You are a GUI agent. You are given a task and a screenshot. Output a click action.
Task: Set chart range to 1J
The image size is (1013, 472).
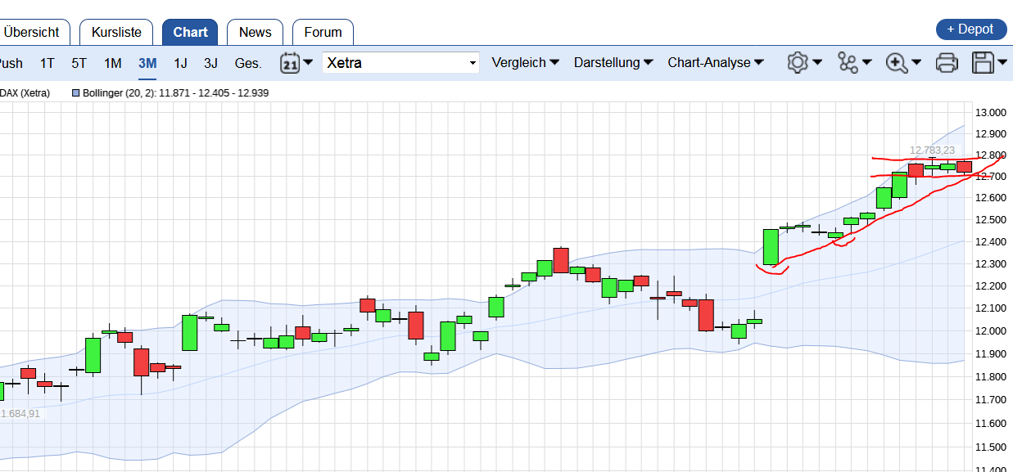tap(180, 63)
